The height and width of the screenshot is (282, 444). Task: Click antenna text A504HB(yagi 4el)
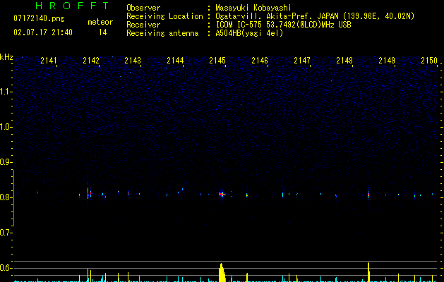pyautogui.click(x=249, y=33)
